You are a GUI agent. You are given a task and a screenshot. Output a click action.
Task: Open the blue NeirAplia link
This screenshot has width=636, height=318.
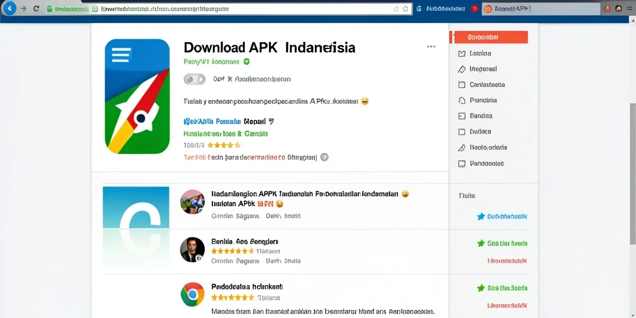pyautogui.click(x=212, y=121)
